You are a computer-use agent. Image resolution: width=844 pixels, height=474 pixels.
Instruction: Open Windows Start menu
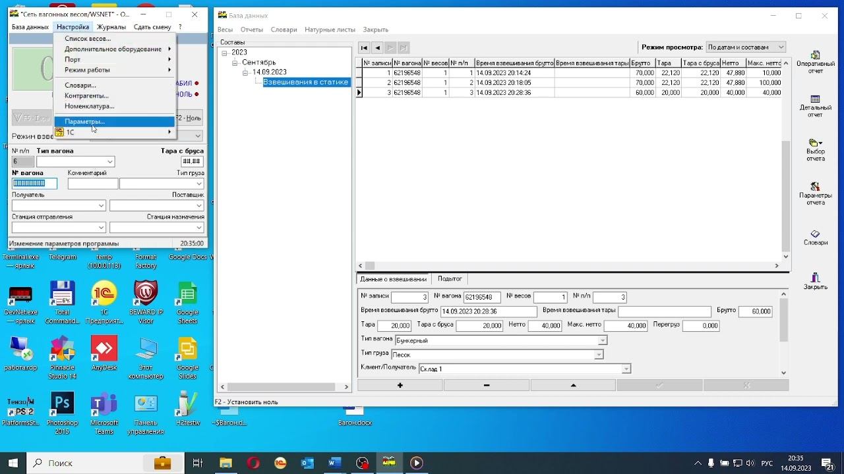13,463
